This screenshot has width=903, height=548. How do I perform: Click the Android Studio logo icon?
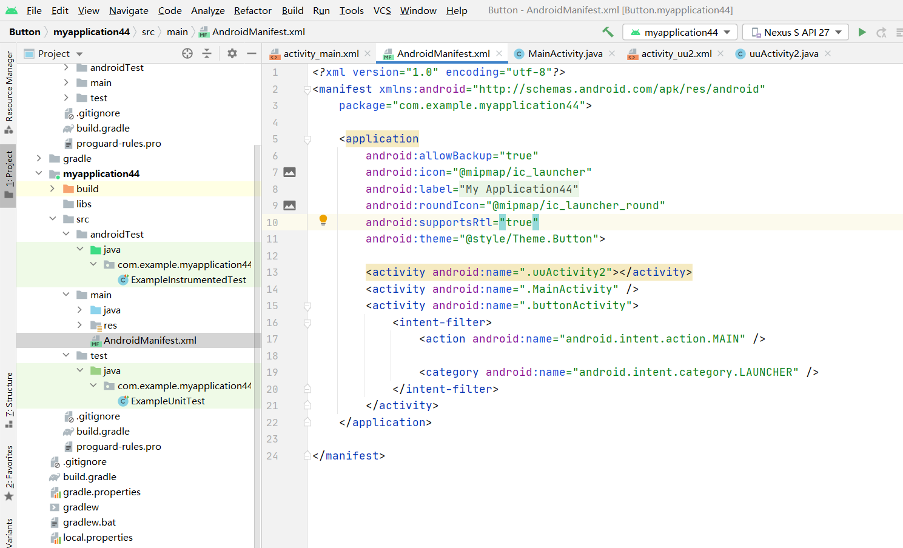[12, 10]
